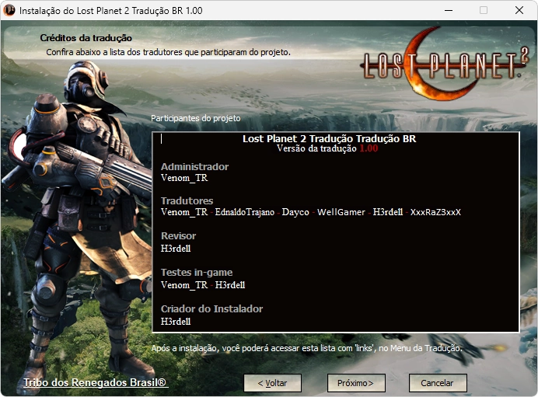The image size is (538, 397).
Task: Click version number 1.00 in red
Action: point(369,148)
